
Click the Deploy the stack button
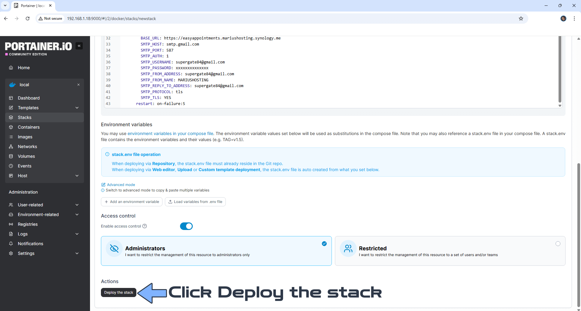click(x=119, y=292)
